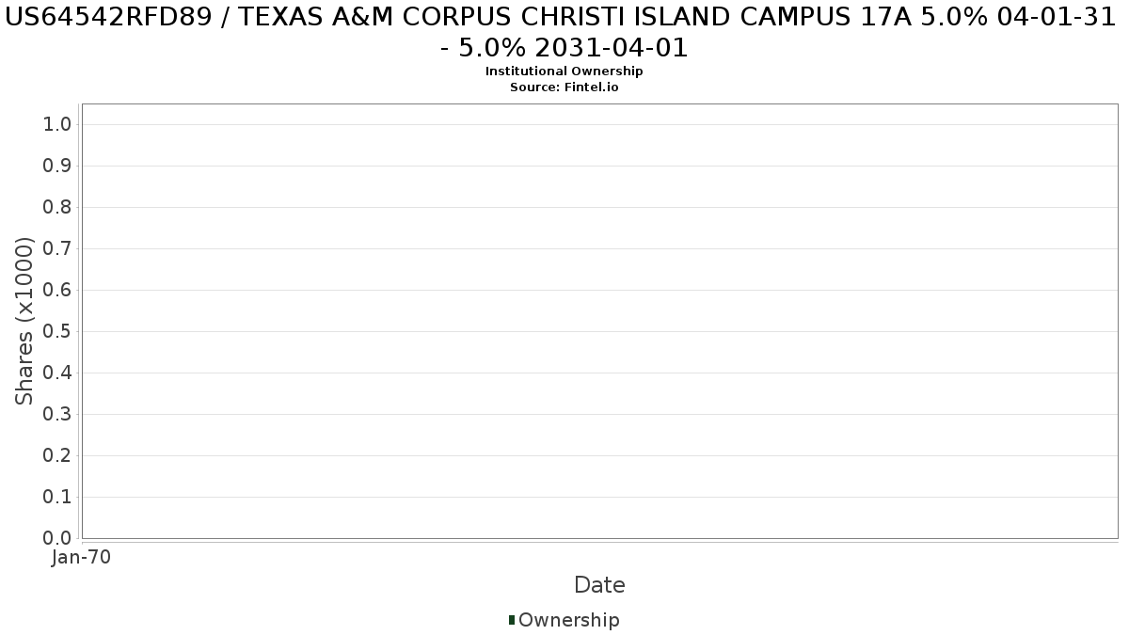Click the 0.4 y-axis tick label

(x=57, y=373)
